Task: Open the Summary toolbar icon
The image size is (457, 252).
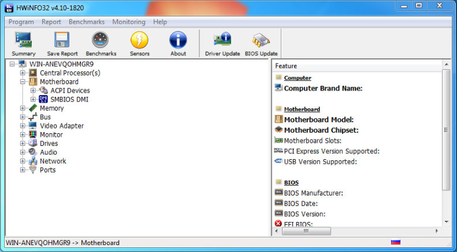Action: coord(23,40)
